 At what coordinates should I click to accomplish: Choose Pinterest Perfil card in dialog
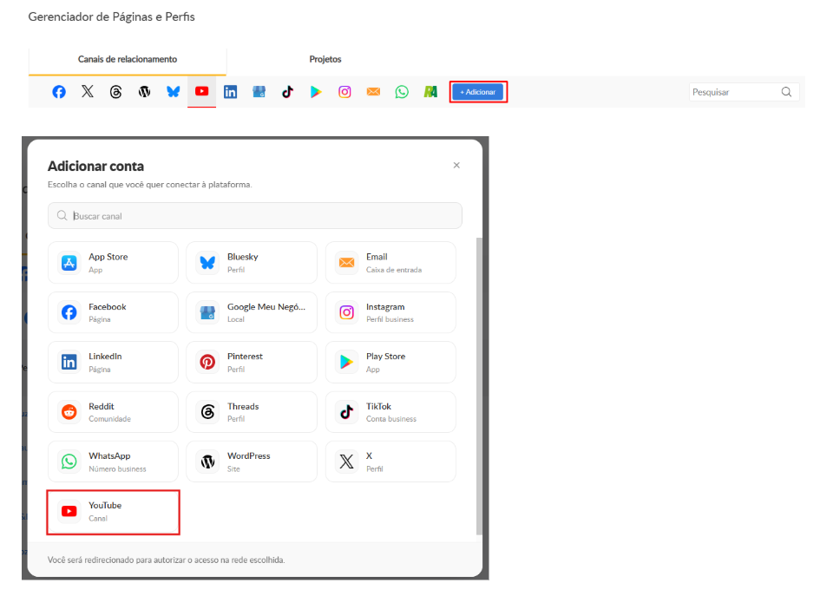252,363
